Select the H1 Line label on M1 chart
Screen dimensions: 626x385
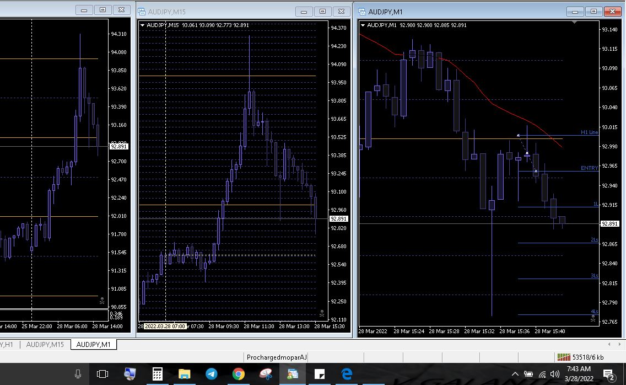pos(589,132)
